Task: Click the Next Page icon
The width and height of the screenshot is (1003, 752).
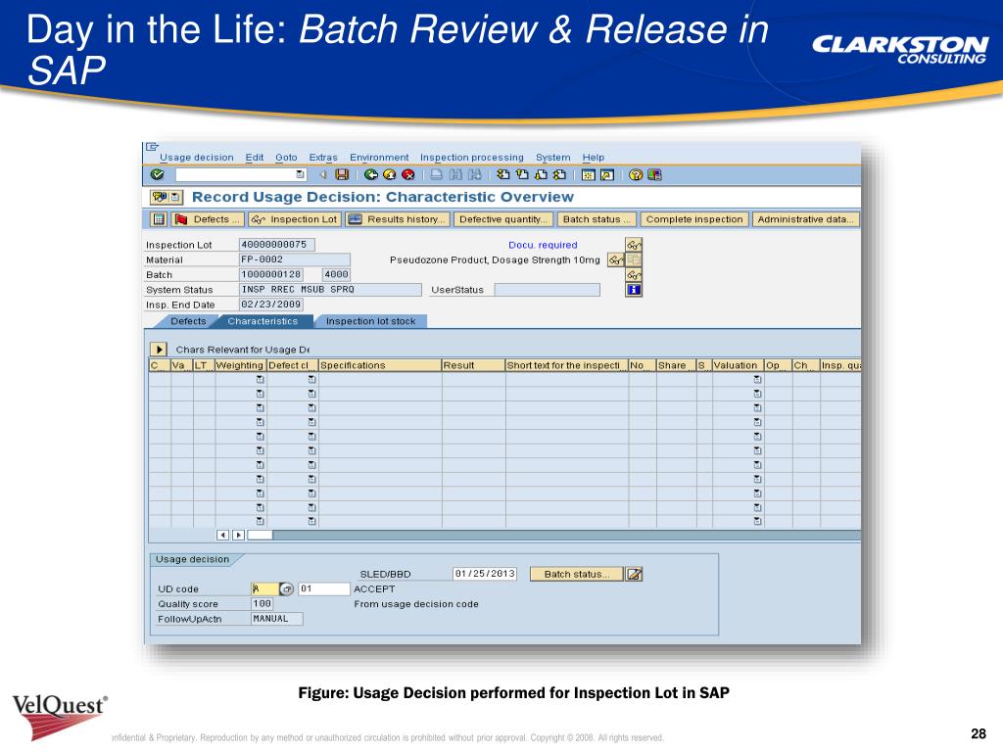Action: pyautogui.click(x=541, y=174)
